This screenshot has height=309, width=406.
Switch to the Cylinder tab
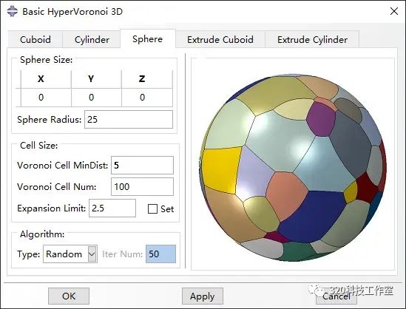[92, 40]
